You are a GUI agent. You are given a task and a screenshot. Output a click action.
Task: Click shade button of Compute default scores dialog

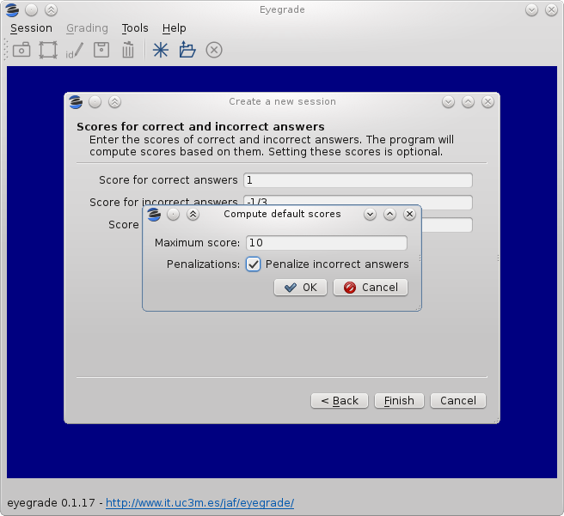(x=193, y=215)
